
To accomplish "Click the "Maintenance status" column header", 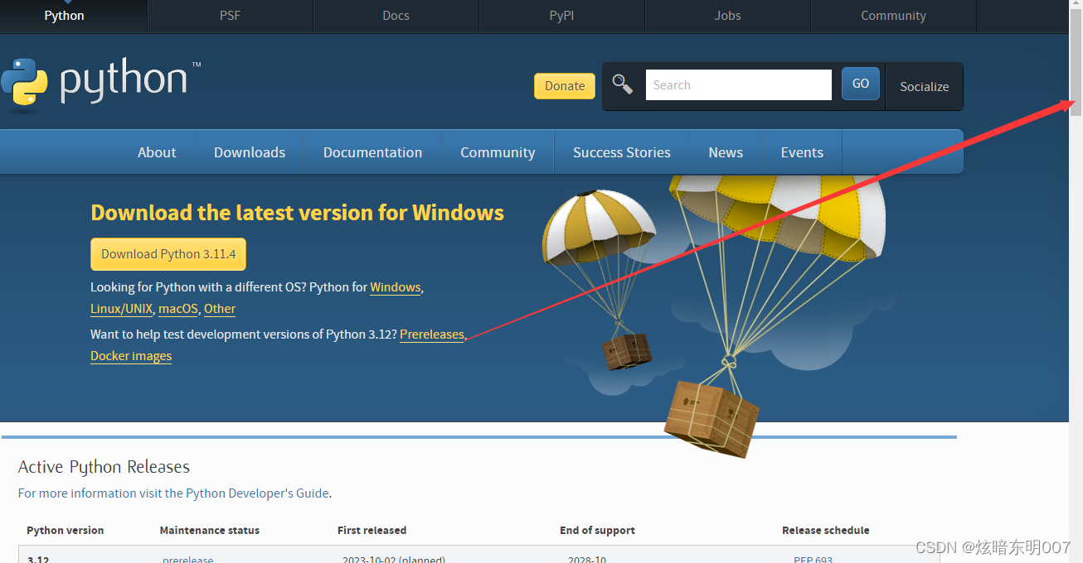I will pos(210,530).
